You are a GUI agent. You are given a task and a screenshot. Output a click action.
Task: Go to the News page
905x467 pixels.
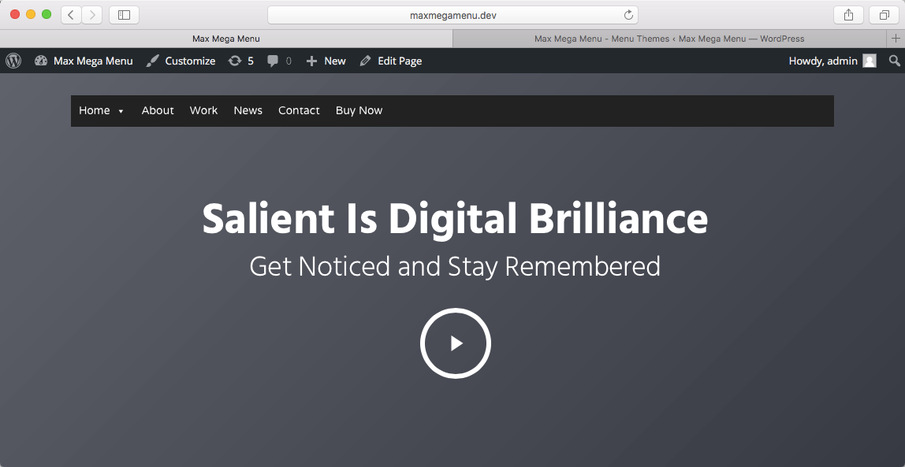[248, 110]
